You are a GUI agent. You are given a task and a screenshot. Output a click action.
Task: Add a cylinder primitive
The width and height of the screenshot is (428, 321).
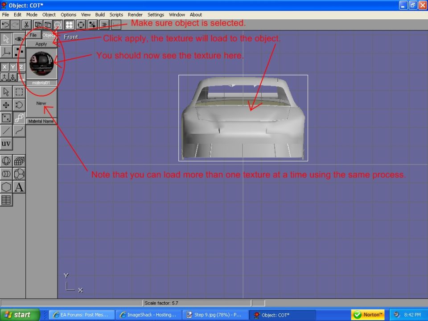(6, 174)
